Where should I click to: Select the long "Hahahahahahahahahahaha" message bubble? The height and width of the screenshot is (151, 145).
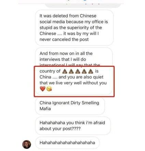click(68, 143)
